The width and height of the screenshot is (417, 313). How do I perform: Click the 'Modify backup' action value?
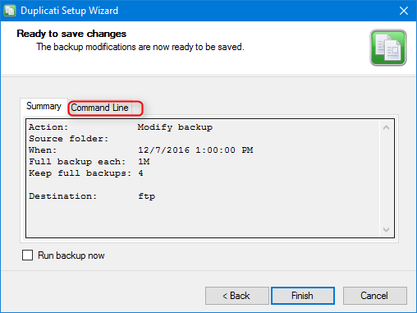click(x=175, y=127)
